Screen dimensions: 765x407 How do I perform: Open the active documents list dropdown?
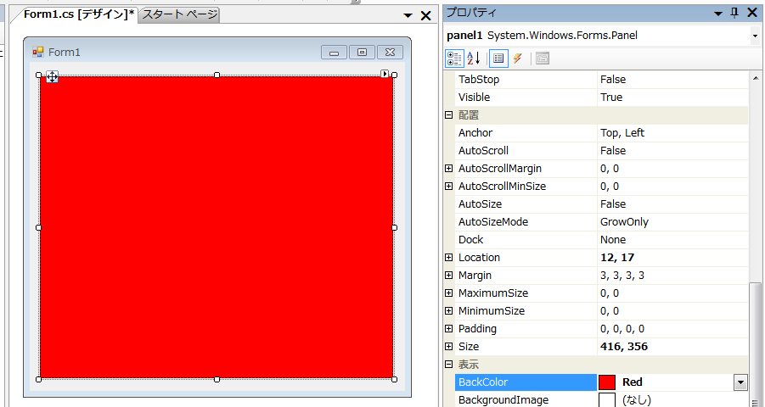(408, 15)
